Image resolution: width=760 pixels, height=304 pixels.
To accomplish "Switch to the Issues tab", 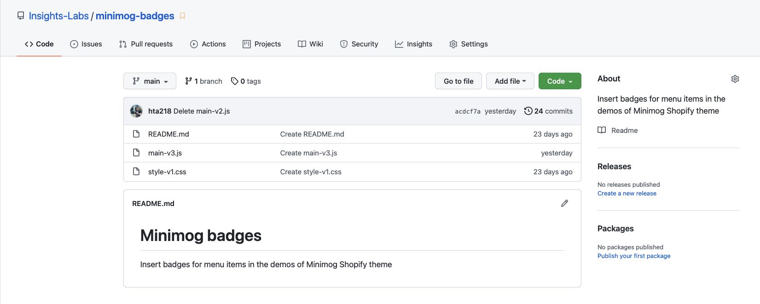I will pos(86,44).
